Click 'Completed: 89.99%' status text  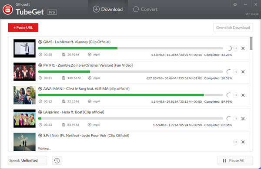click(218, 101)
